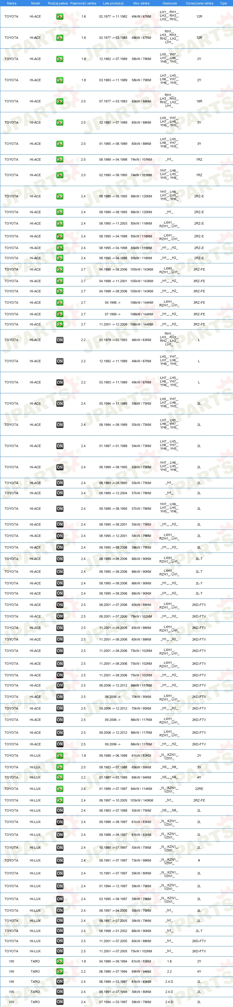Select the 10.1991 -> 07.1997 production years cell
Screen dimensions: 233x1007
pyautogui.click(x=113, y=873)
